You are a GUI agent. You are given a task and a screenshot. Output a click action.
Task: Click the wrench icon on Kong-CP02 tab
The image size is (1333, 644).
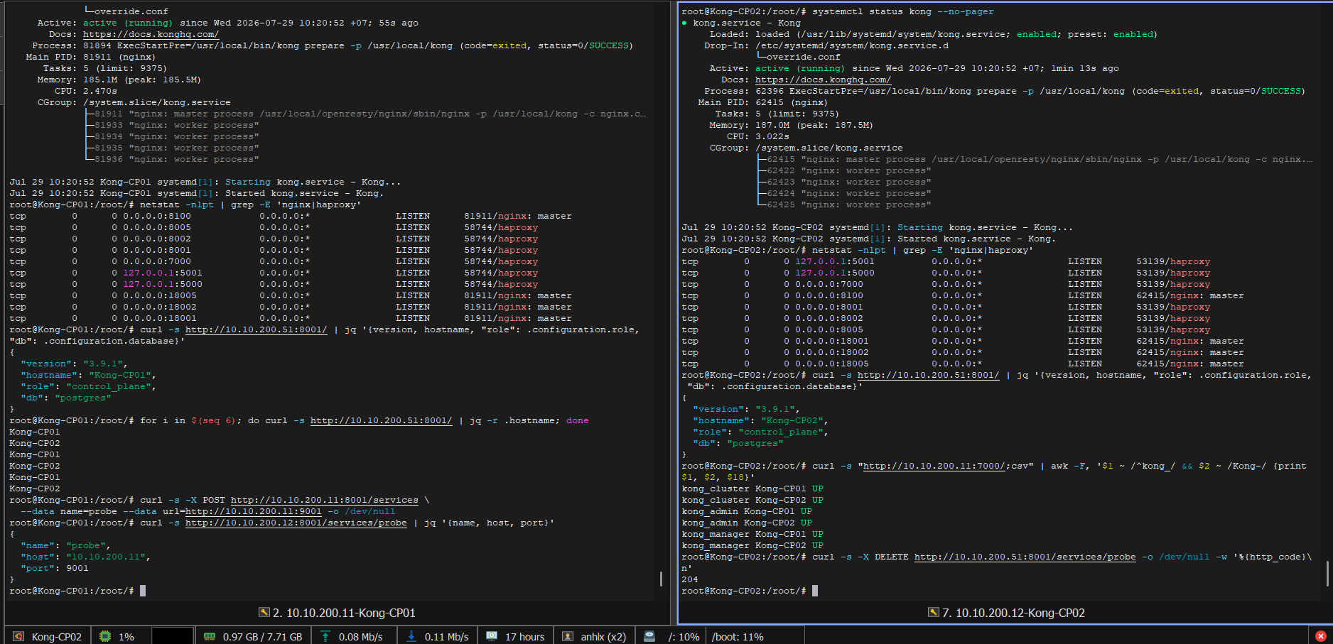[x=934, y=612]
